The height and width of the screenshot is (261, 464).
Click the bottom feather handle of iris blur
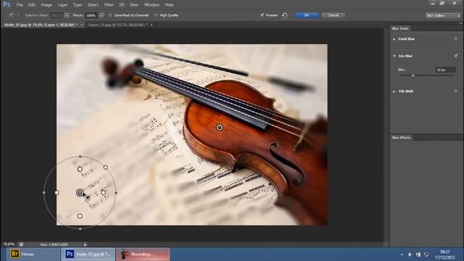pyautogui.click(x=80, y=216)
